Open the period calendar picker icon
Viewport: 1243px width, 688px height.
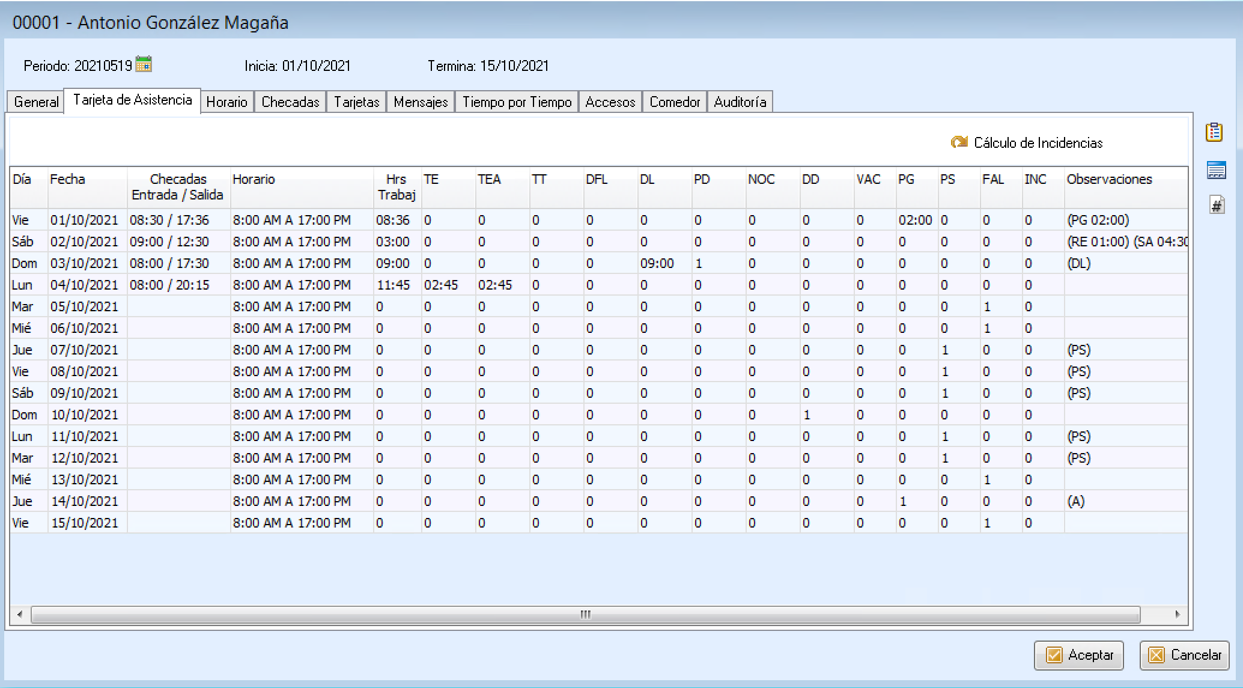coord(144,64)
